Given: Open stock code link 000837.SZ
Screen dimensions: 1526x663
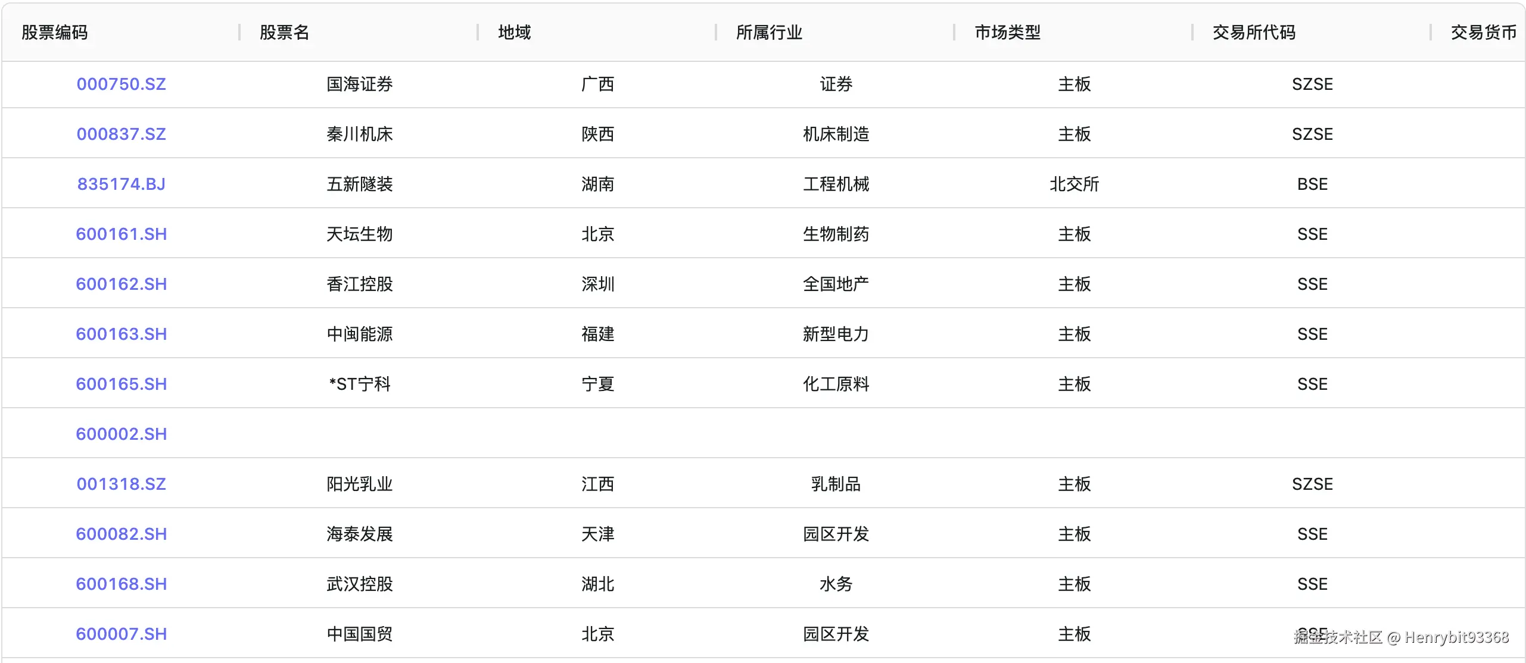Looking at the screenshot, I should (x=121, y=135).
